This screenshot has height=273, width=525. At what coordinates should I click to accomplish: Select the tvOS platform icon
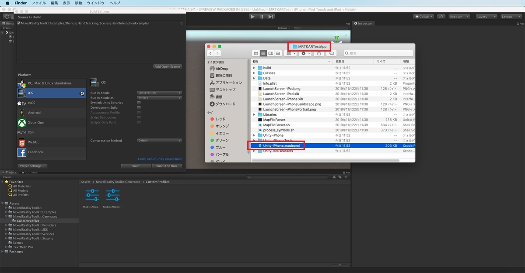(x=22, y=103)
